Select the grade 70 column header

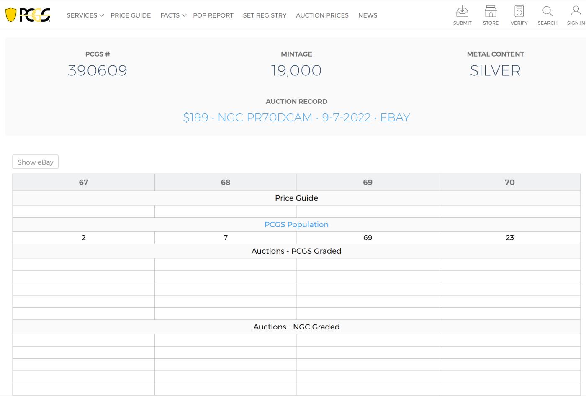pos(509,183)
